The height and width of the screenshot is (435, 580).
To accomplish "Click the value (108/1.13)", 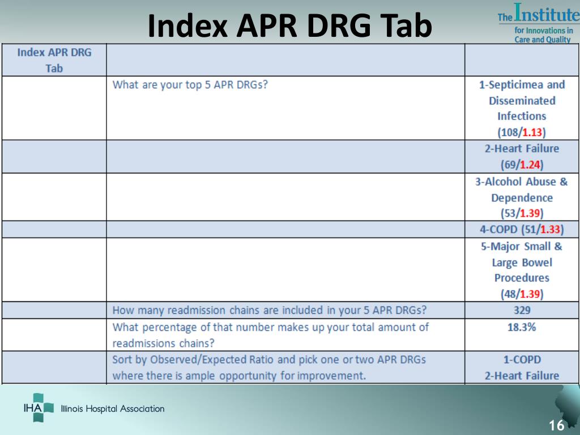I will click(x=522, y=132).
